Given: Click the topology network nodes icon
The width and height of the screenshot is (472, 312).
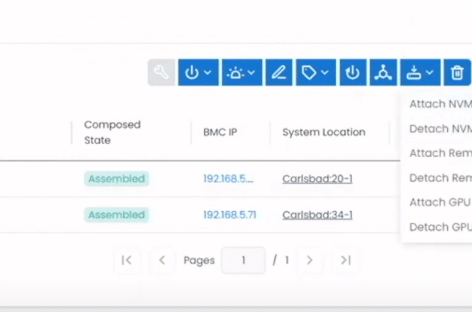Looking at the screenshot, I should click(x=383, y=73).
